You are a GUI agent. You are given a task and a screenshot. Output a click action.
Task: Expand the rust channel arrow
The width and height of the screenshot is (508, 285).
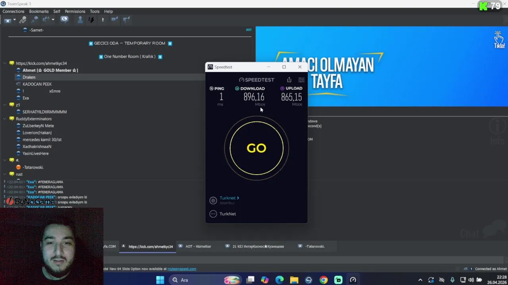[x=4, y=174]
